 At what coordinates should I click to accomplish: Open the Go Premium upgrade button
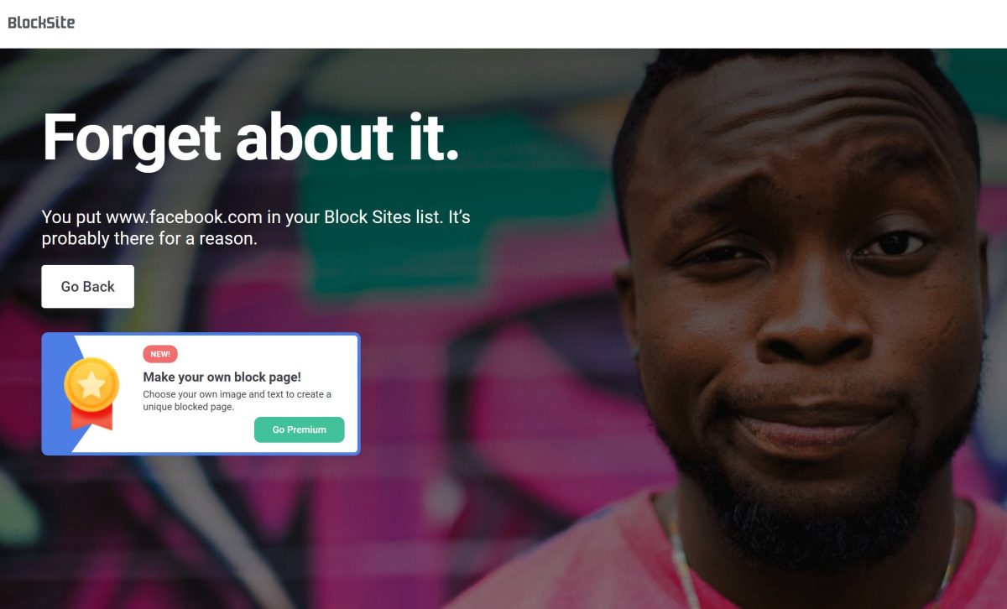pos(300,429)
